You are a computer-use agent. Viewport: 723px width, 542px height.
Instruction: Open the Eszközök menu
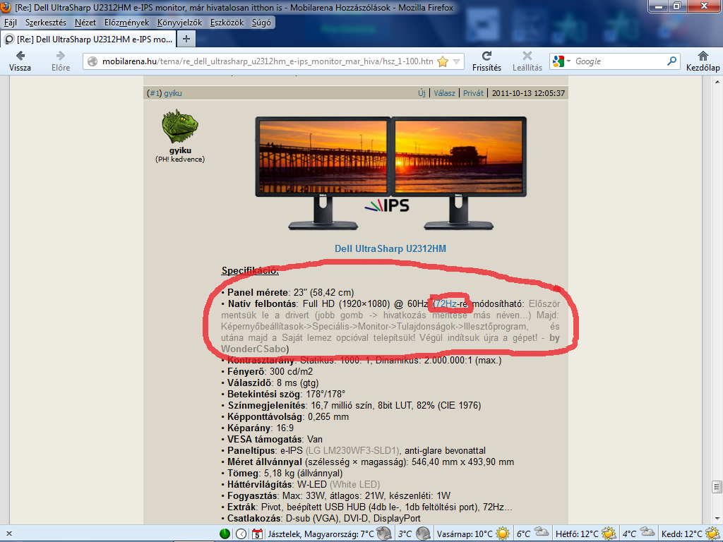[227, 22]
